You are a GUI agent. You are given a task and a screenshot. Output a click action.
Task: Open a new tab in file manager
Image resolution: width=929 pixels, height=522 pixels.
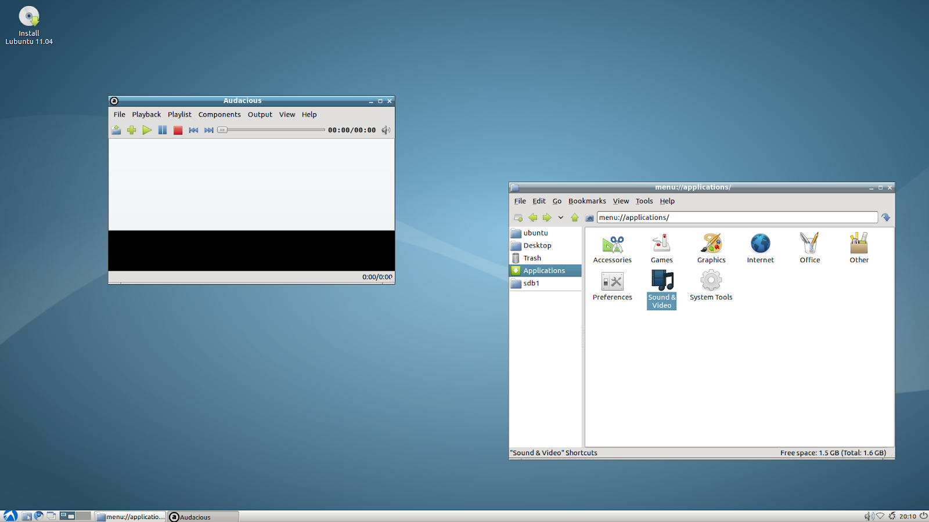pos(518,217)
